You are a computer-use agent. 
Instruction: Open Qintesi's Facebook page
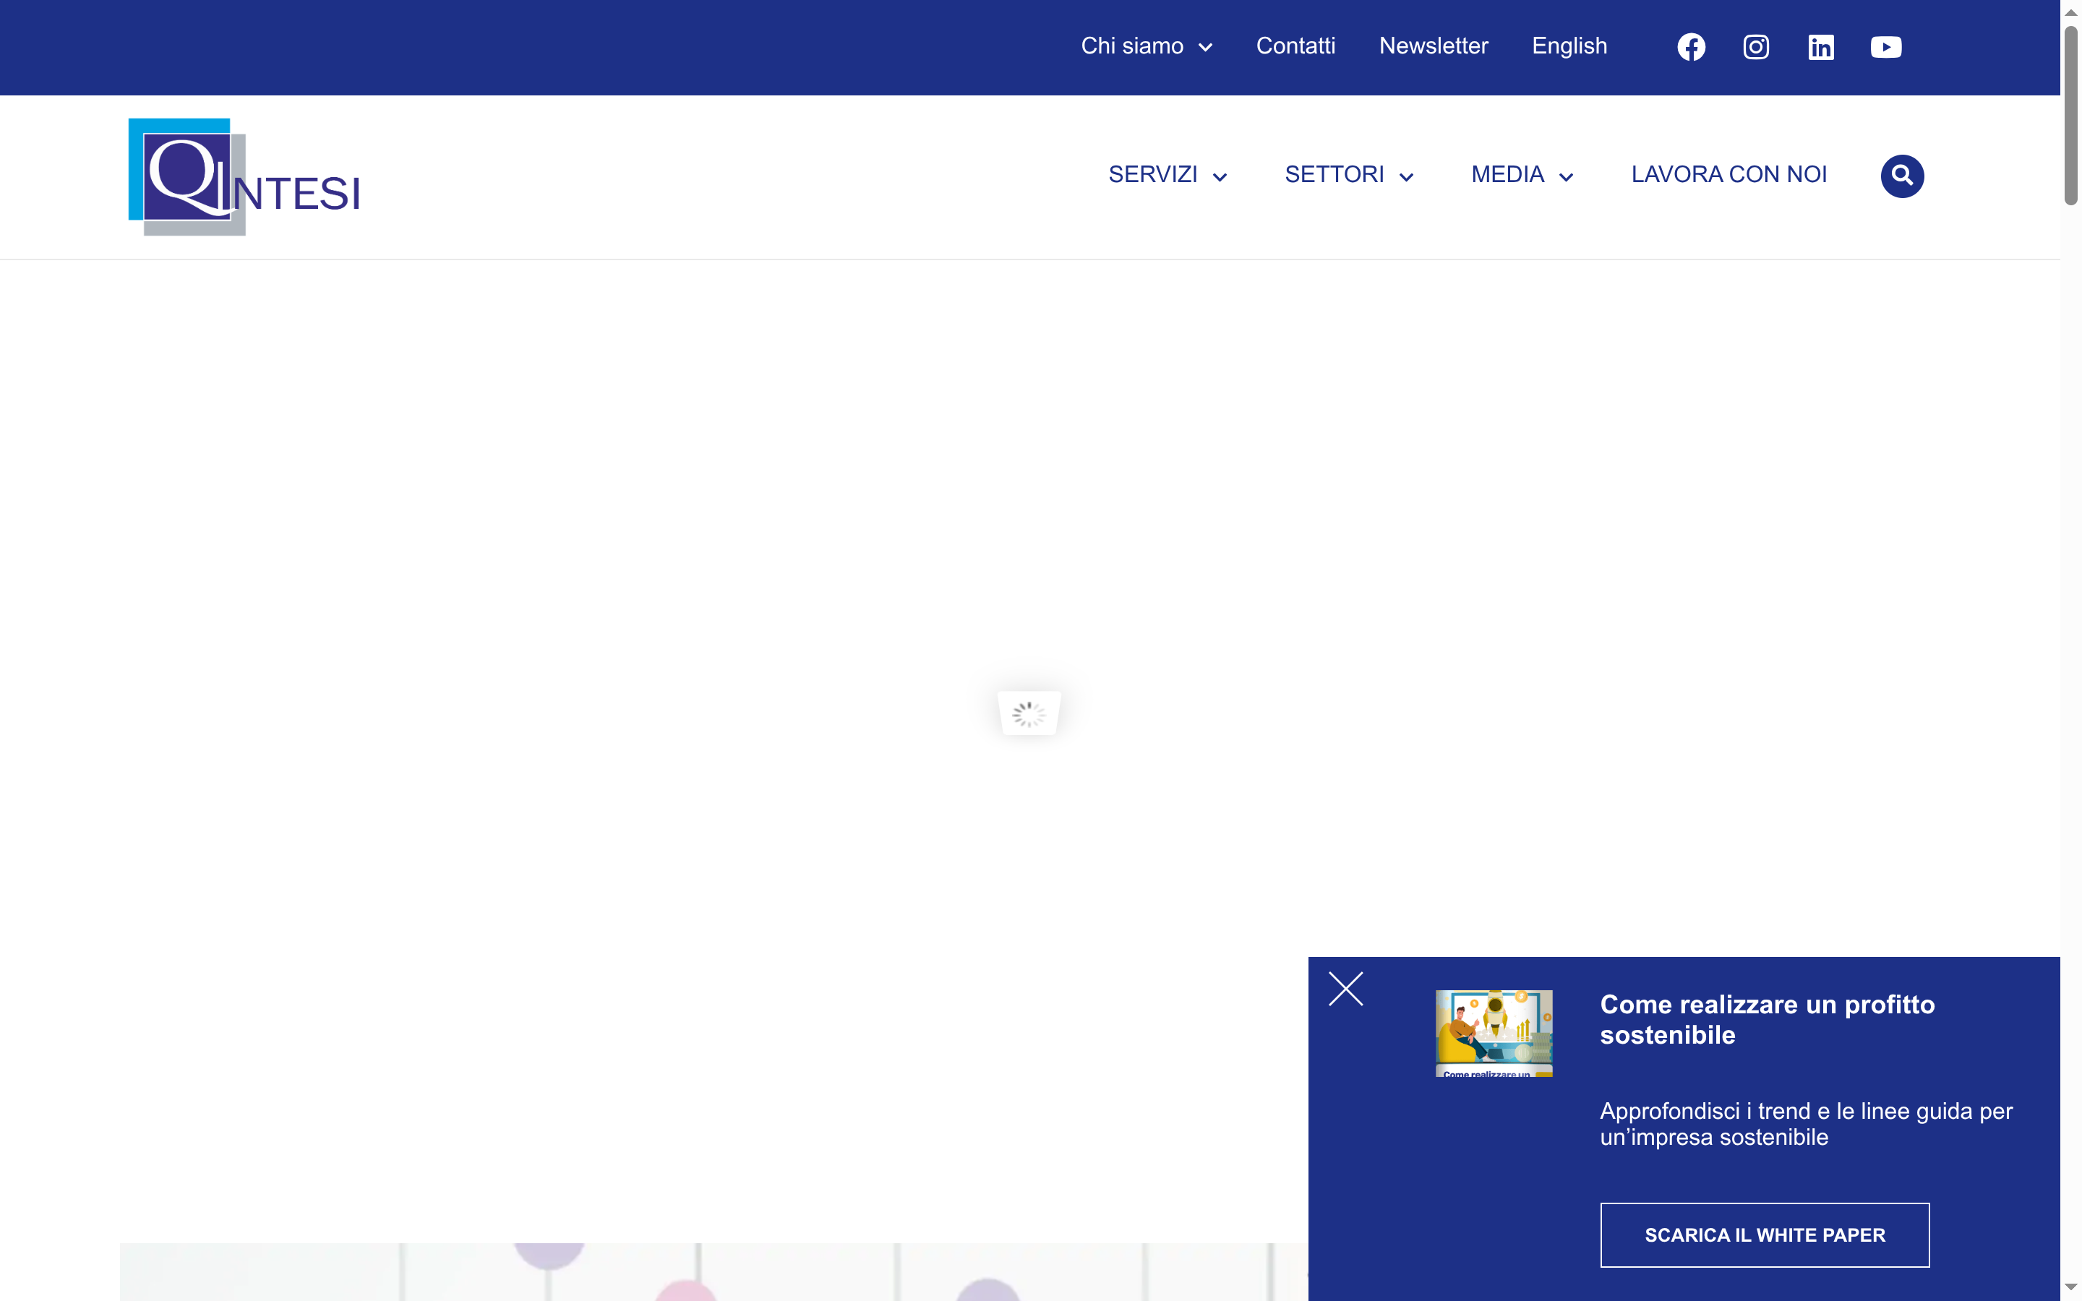[x=1692, y=46]
